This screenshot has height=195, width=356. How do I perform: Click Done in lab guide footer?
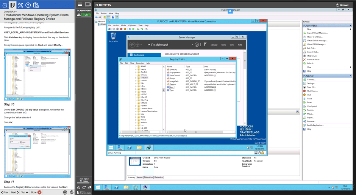36,192
